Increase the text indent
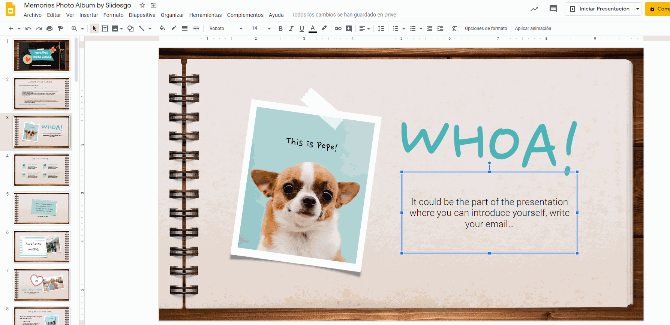670x325 pixels. (x=440, y=28)
